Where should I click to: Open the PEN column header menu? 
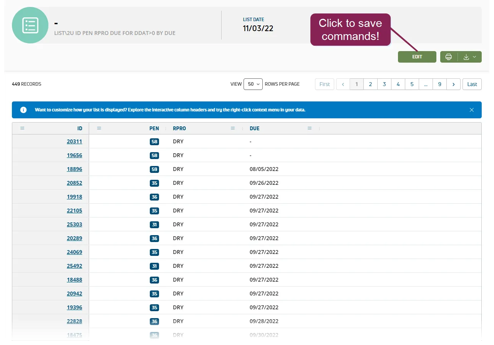click(x=99, y=128)
